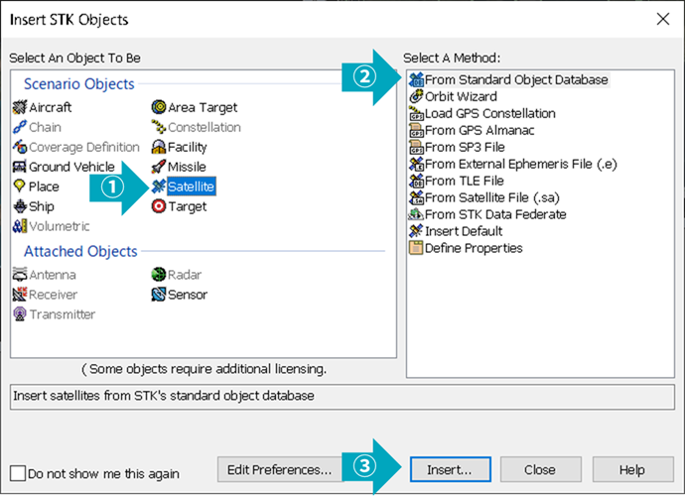Select the Sensor attached object icon

click(x=159, y=295)
